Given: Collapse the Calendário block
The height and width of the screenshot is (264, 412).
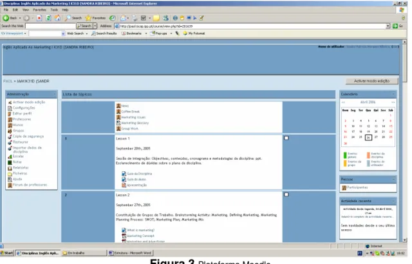Looking at the screenshot, I should pos(393,94).
